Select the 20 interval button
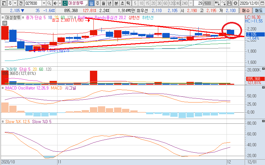The height and width of the screenshot is (165, 265). pyautogui.click(x=153, y=3)
